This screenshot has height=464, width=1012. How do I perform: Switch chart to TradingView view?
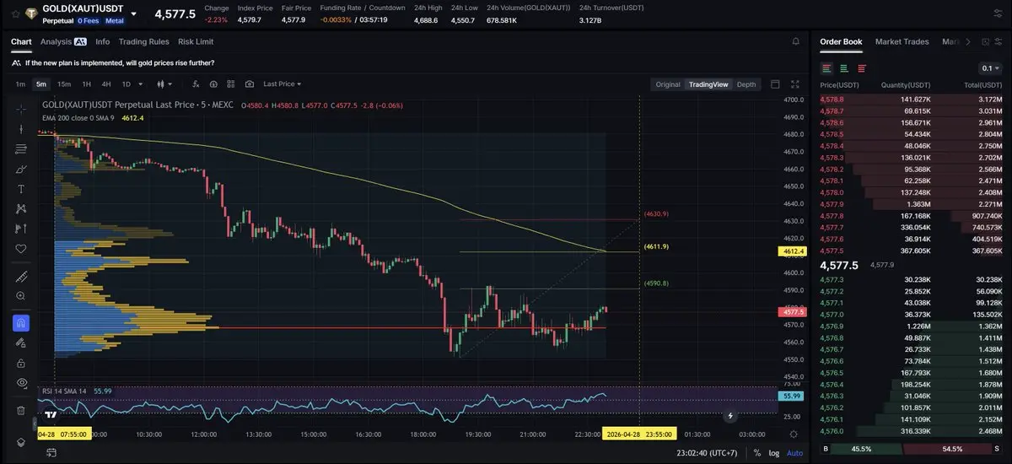point(708,84)
